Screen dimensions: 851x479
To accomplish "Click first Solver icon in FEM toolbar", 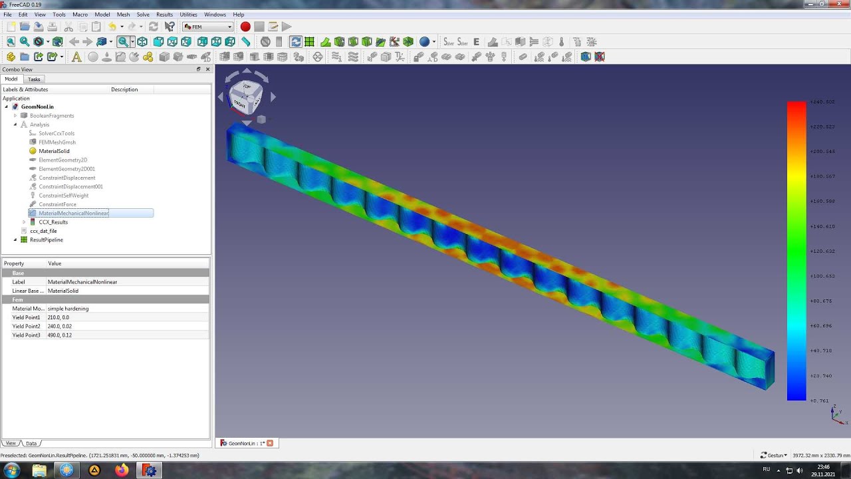I will (x=449, y=42).
